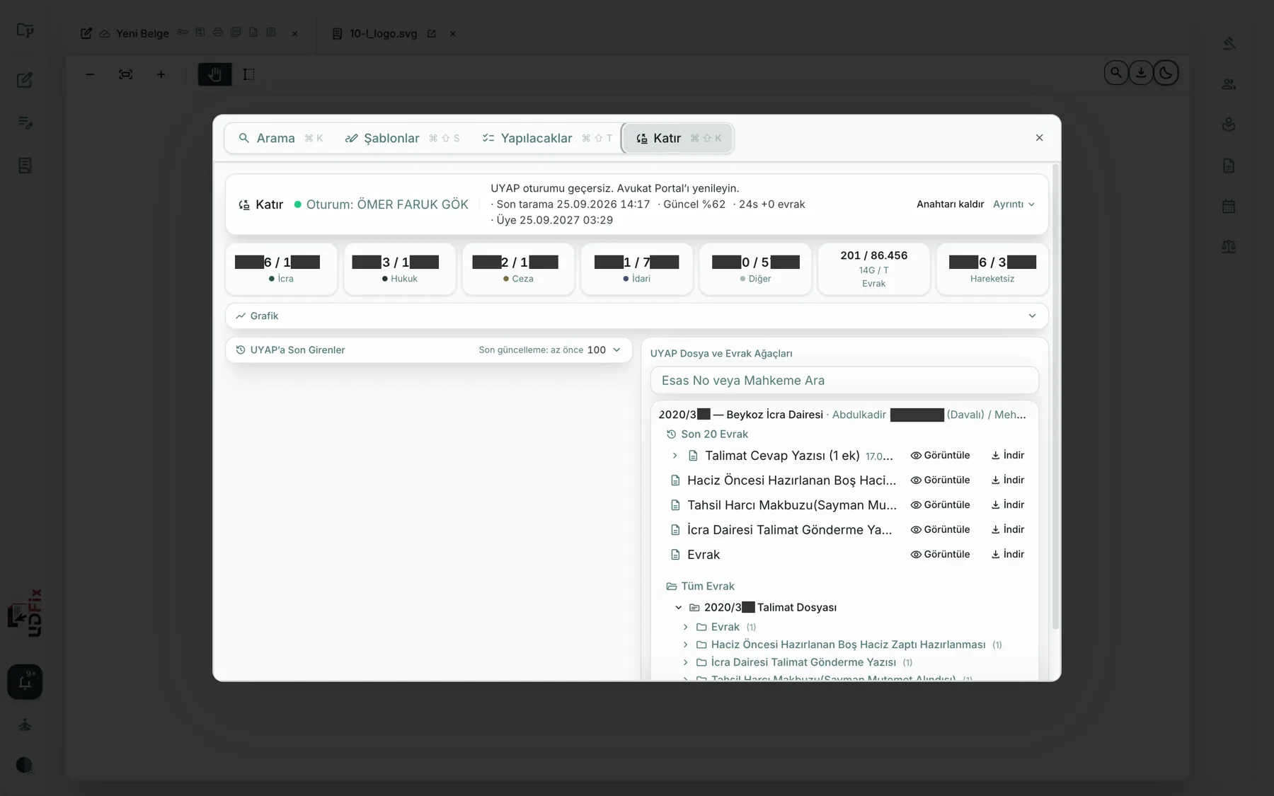Click the download icon at top right
Viewport: 1274px width, 796px height.
(x=1141, y=73)
